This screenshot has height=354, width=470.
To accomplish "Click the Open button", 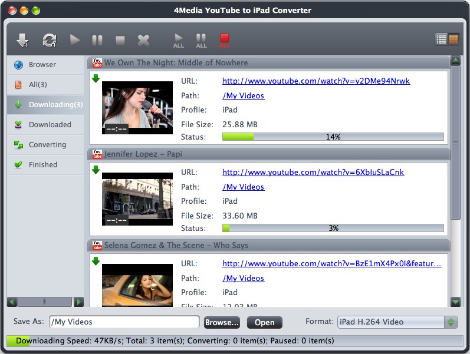I will (x=264, y=323).
